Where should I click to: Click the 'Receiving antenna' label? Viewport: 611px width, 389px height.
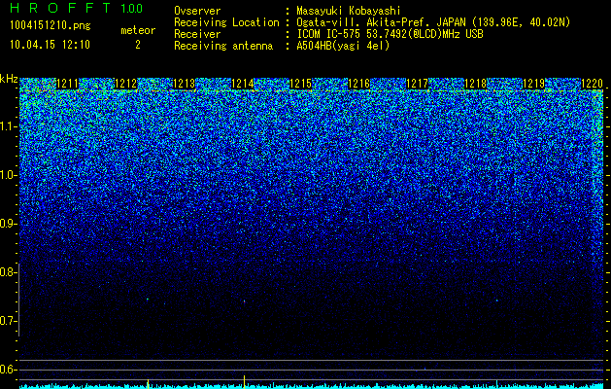click(223, 46)
